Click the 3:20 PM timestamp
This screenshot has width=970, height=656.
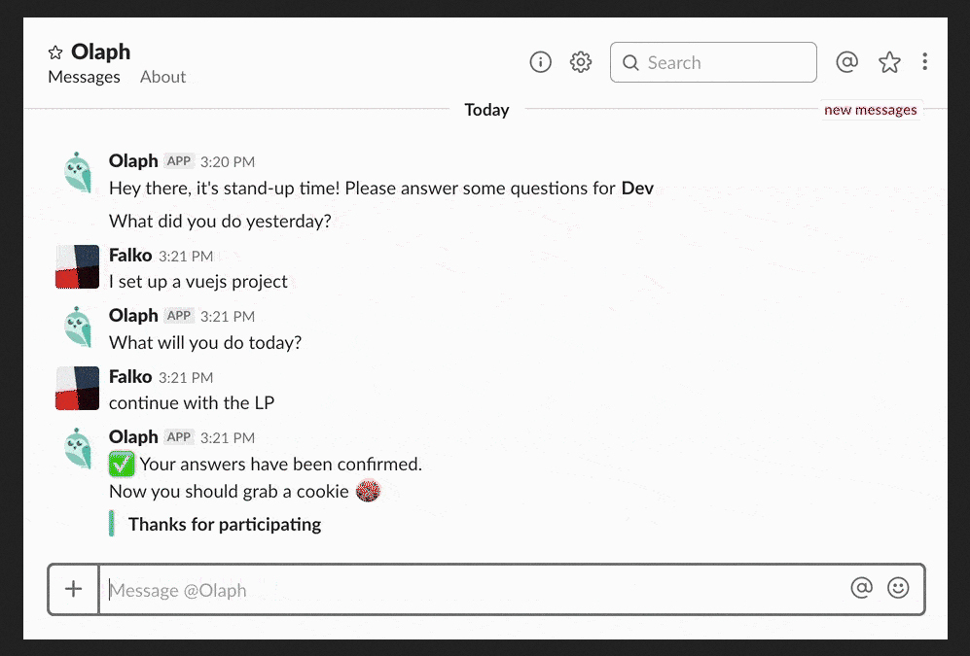pyautogui.click(x=228, y=161)
